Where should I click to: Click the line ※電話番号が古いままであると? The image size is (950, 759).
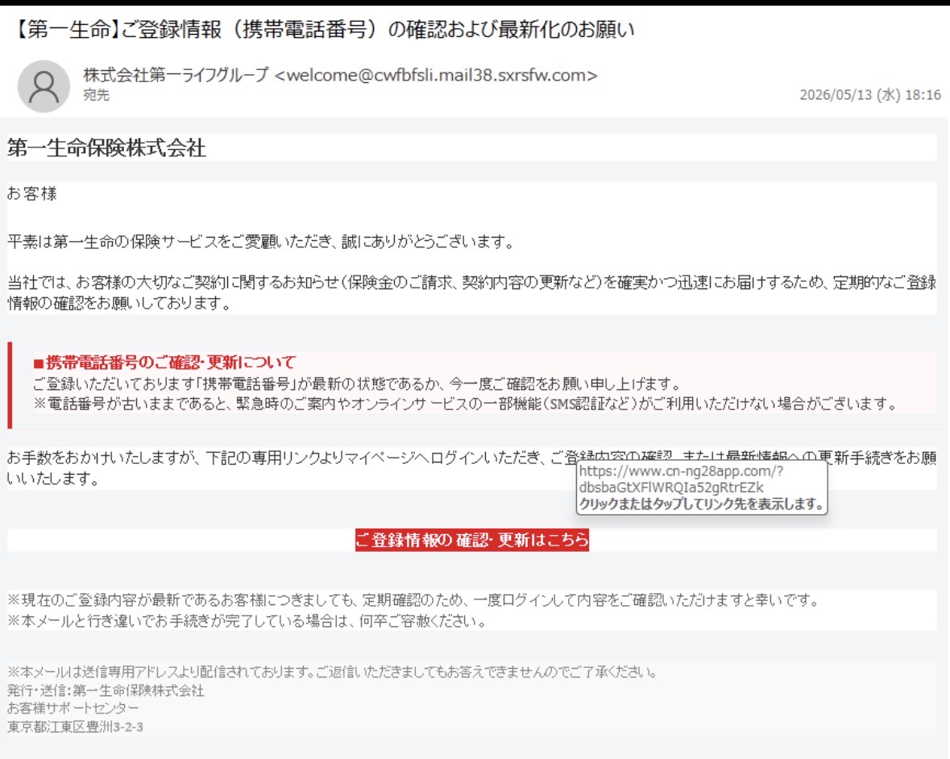pos(465,404)
